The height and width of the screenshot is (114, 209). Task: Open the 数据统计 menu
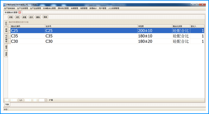point(93,9)
